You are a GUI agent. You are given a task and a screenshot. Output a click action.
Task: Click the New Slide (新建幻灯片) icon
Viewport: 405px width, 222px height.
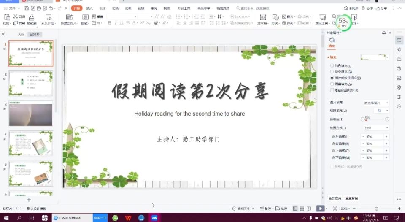pyautogui.click(x=69, y=18)
